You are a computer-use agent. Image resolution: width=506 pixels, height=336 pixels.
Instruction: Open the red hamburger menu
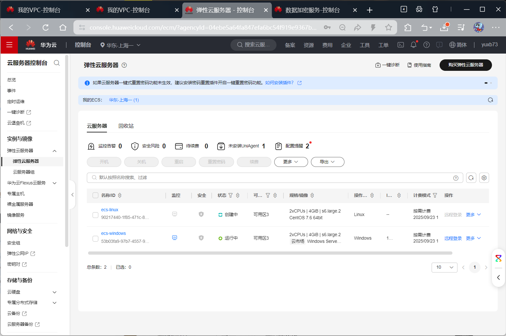(x=9, y=45)
